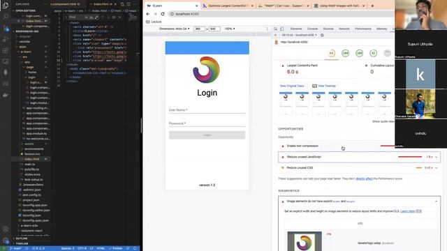447x251 pixels.
Task: Switch to the Memory tab in DevTools
Action: click(x=381, y=29)
